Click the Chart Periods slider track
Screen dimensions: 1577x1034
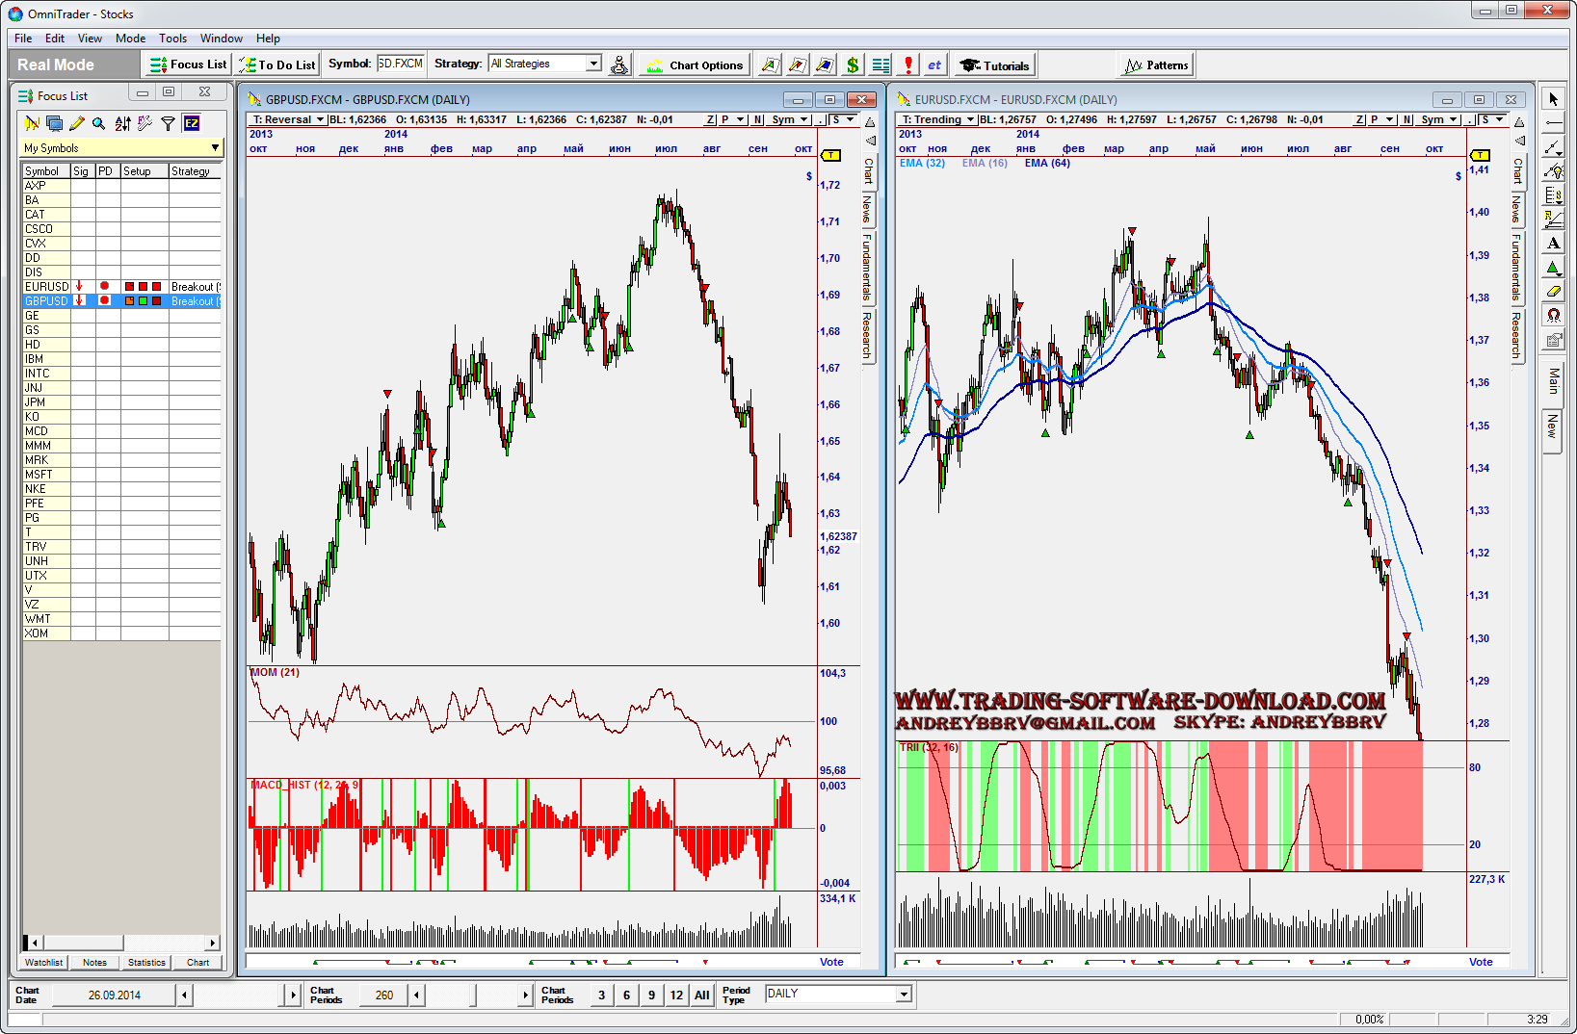click(x=472, y=995)
